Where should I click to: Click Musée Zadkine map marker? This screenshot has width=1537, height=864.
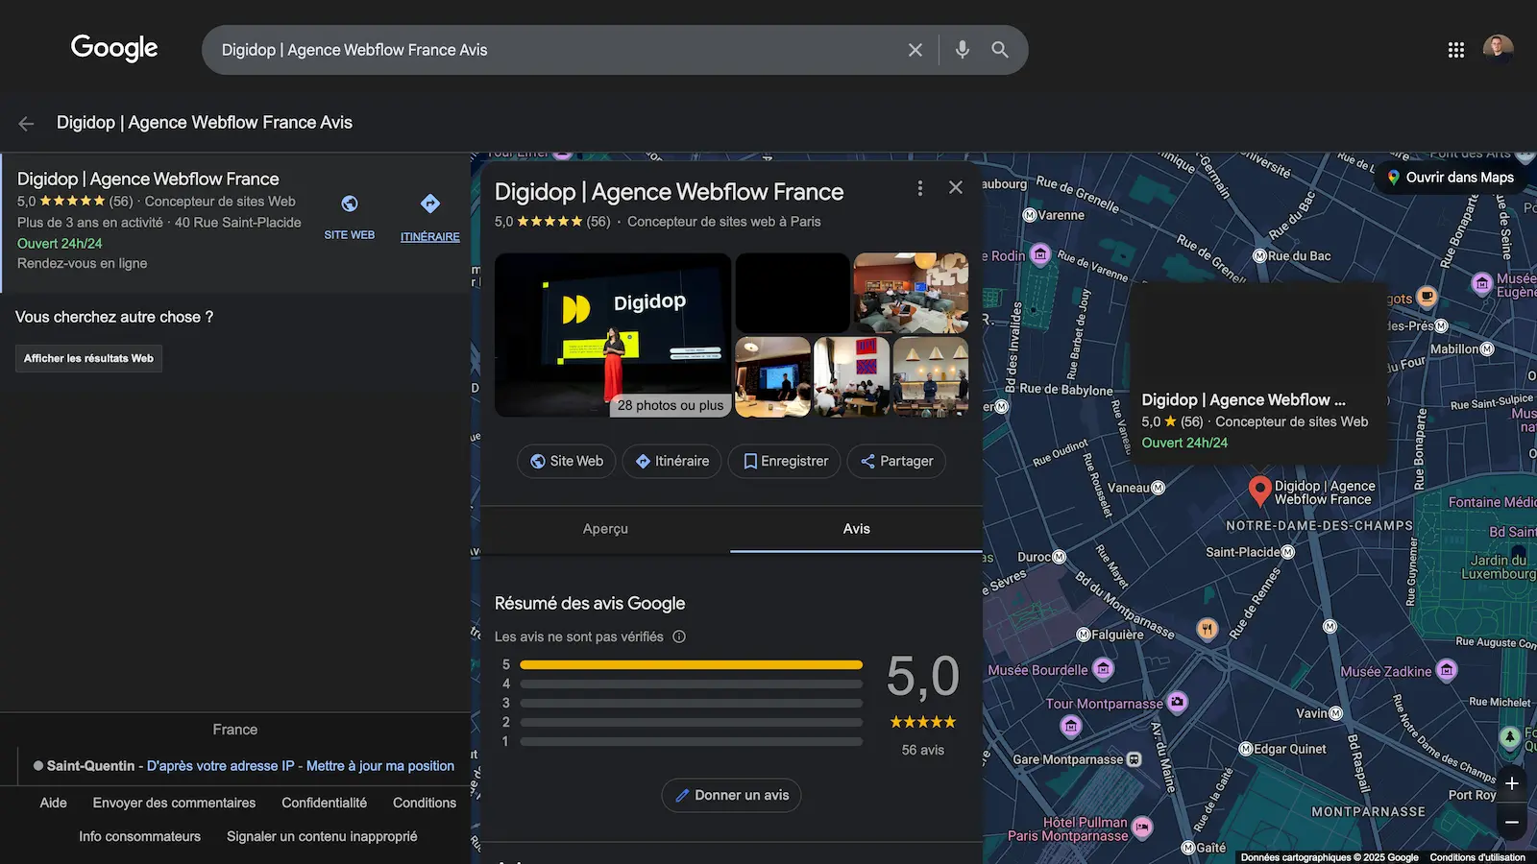[x=1447, y=671]
